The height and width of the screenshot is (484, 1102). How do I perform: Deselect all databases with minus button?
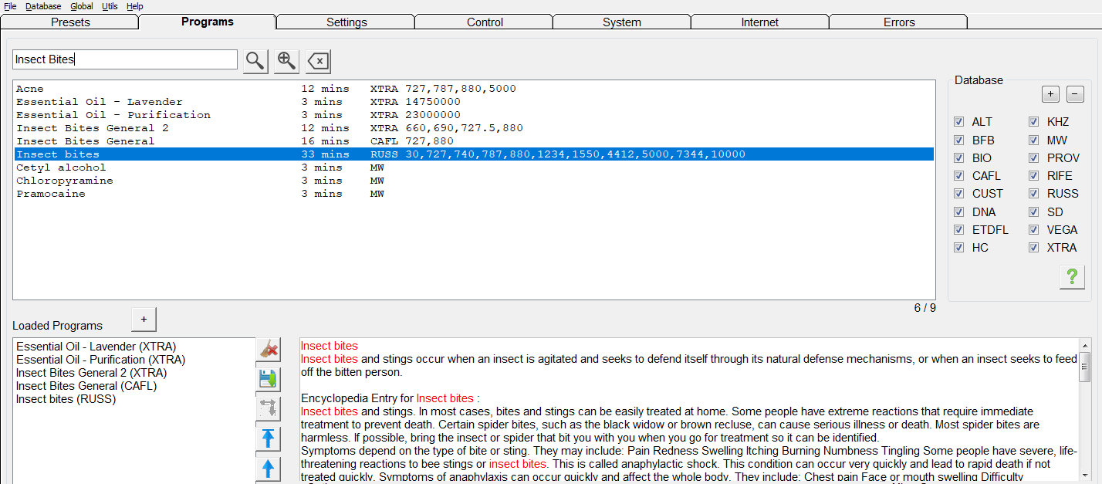(x=1075, y=94)
